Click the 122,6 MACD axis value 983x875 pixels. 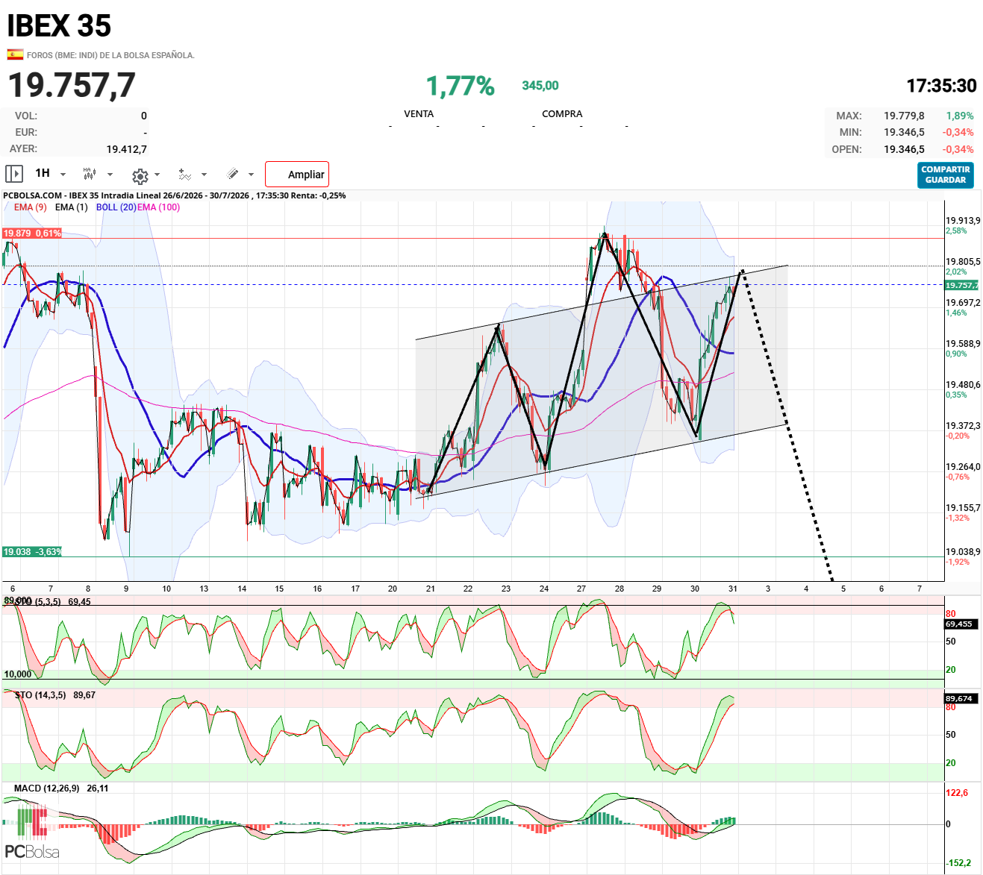coord(957,793)
